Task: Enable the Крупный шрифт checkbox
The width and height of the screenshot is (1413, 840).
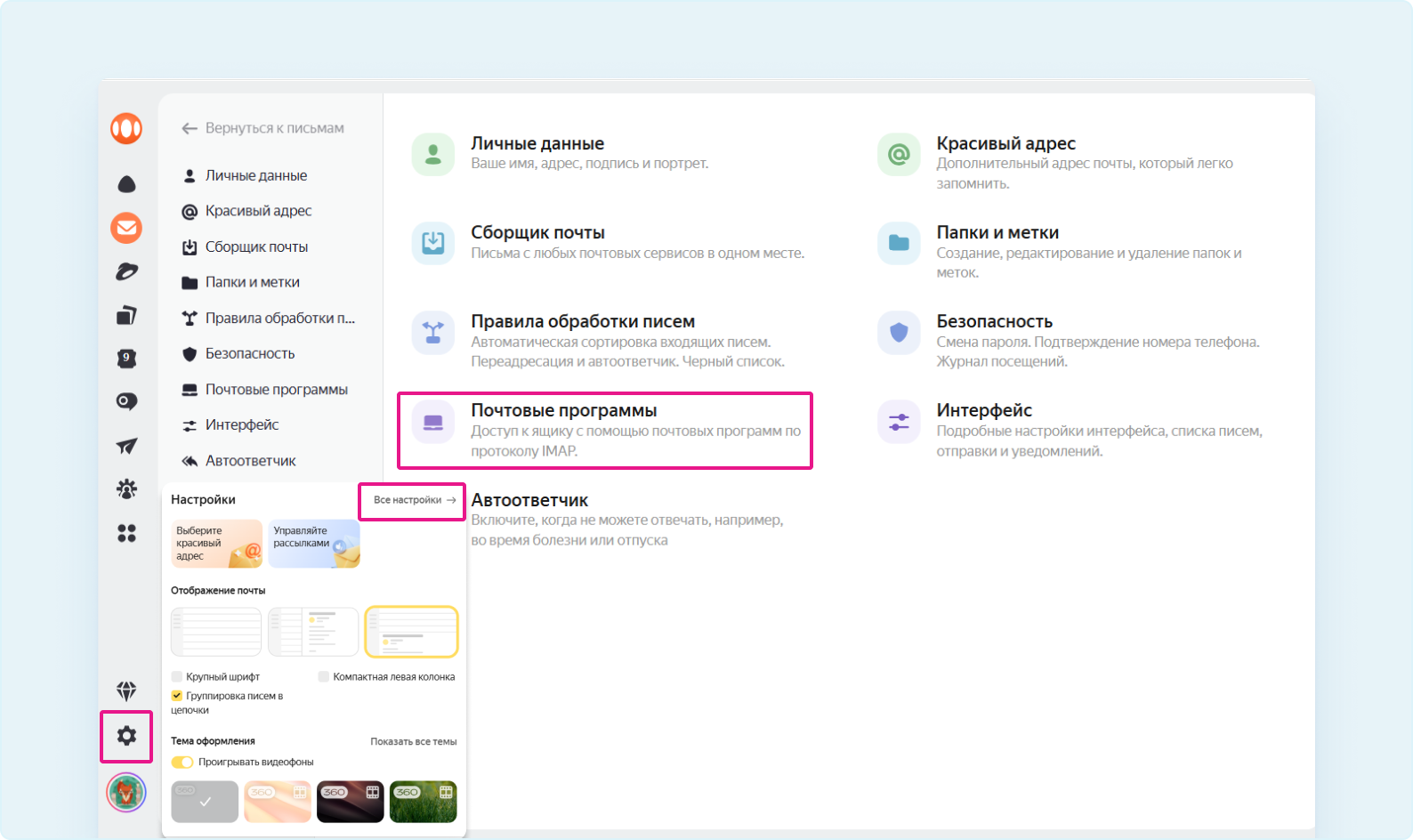Action: [177, 677]
